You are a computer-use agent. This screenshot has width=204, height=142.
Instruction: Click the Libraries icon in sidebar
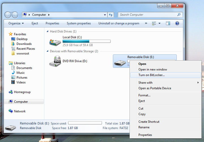click(11, 63)
